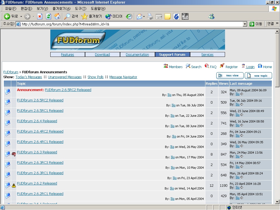Screen dimensions: 280x210
Task: Click red icon next to FUDforum 2.6.3 Released
Action: [x=14, y=154]
